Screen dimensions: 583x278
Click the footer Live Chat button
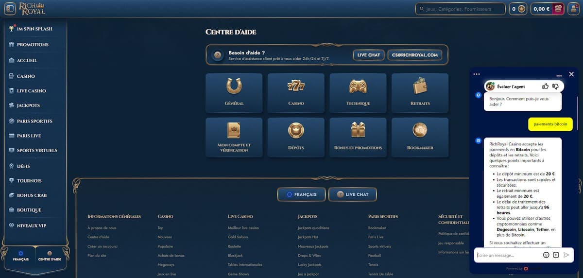click(353, 194)
